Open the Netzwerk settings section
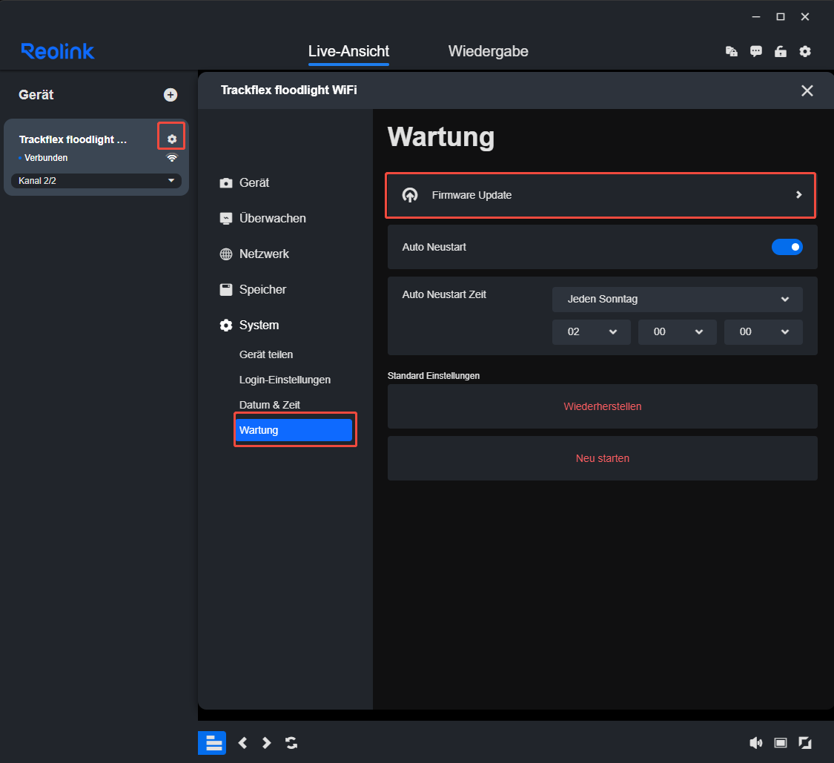This screenshot has width=834, height=763. [264, 254]
